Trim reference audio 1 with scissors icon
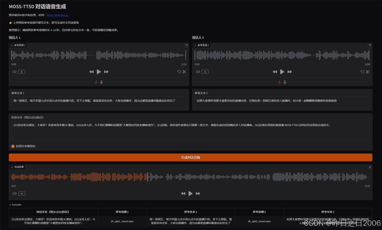Viewport: 382px width, 230px height. click(x=185, y=72)
